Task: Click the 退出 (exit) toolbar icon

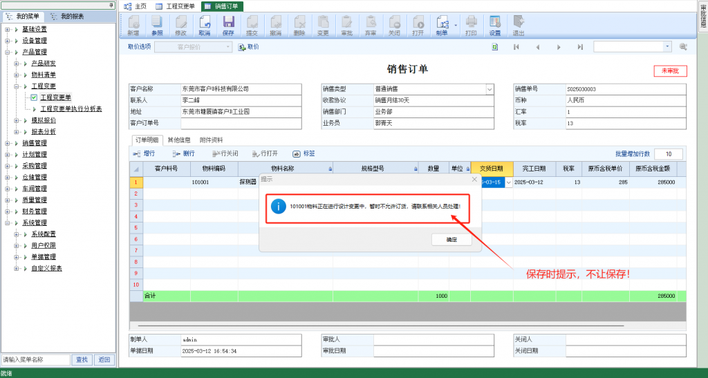Action: pyautogui.click(x=519, y=26)
